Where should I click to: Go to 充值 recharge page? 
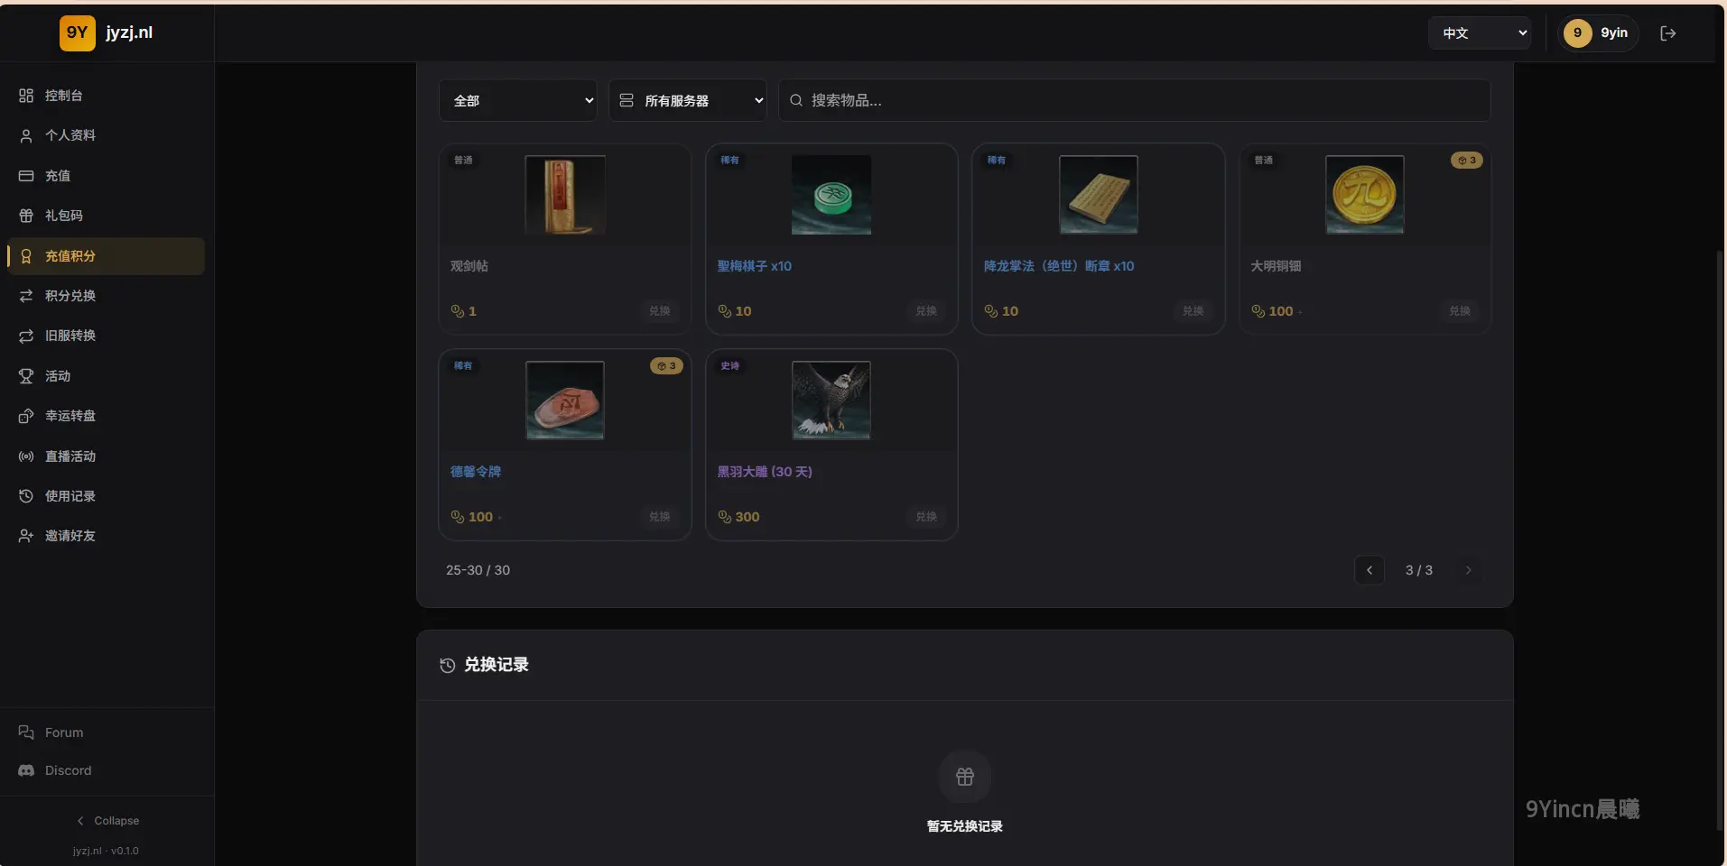(x=106, y=176)
